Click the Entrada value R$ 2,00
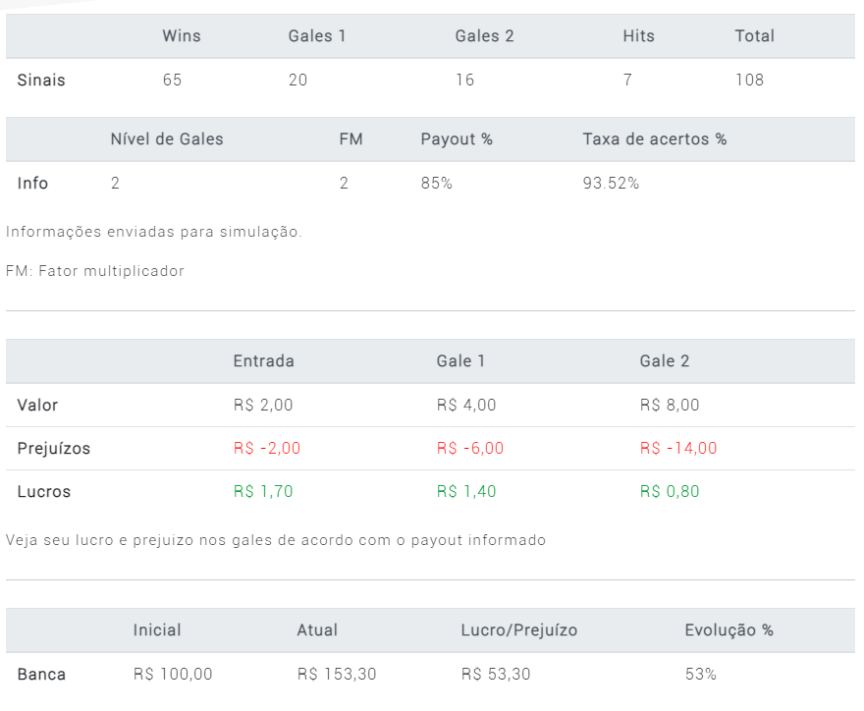 (263, 406)
